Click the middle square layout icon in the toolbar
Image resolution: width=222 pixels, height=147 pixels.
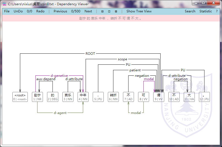coord(109,11)
